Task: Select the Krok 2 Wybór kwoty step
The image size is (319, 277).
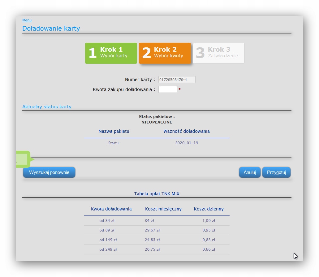Action: pos(165,53)
